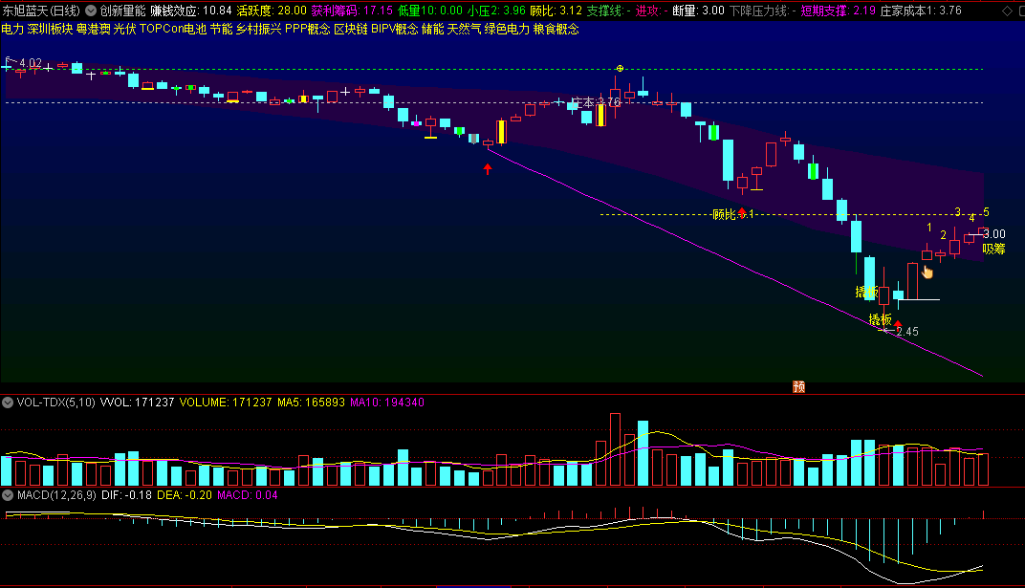Open the 粤港澳 sector tag
This screenshot has width=1025, height=588.
tap(93, 29)
